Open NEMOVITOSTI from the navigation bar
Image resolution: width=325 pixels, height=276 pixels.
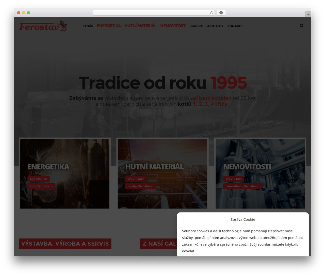(173, 26)
